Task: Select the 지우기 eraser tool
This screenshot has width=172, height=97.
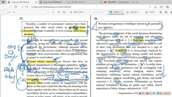Action: 150,12
